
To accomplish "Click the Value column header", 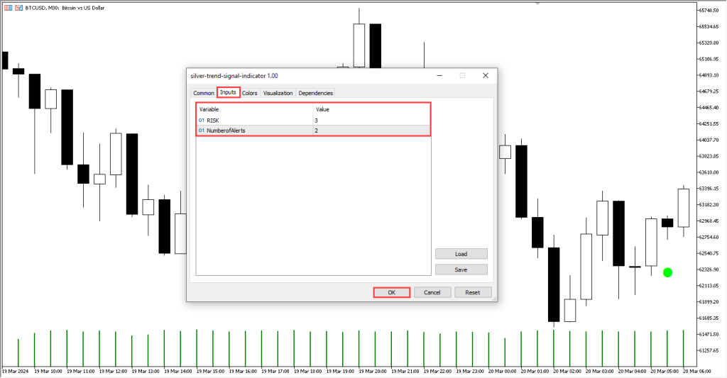I will tap(372, 109).
